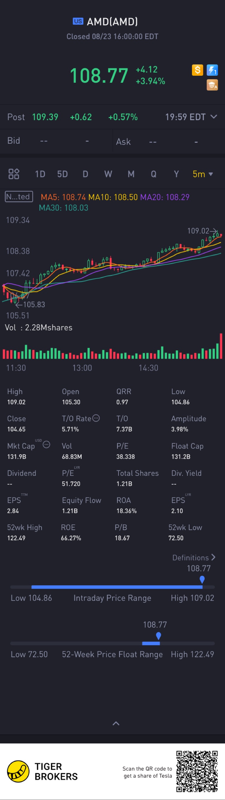The height and width of the screenshot is (800, 225).
Task: Open the 5m interval dropdown
Action: (x=202, y=174)
